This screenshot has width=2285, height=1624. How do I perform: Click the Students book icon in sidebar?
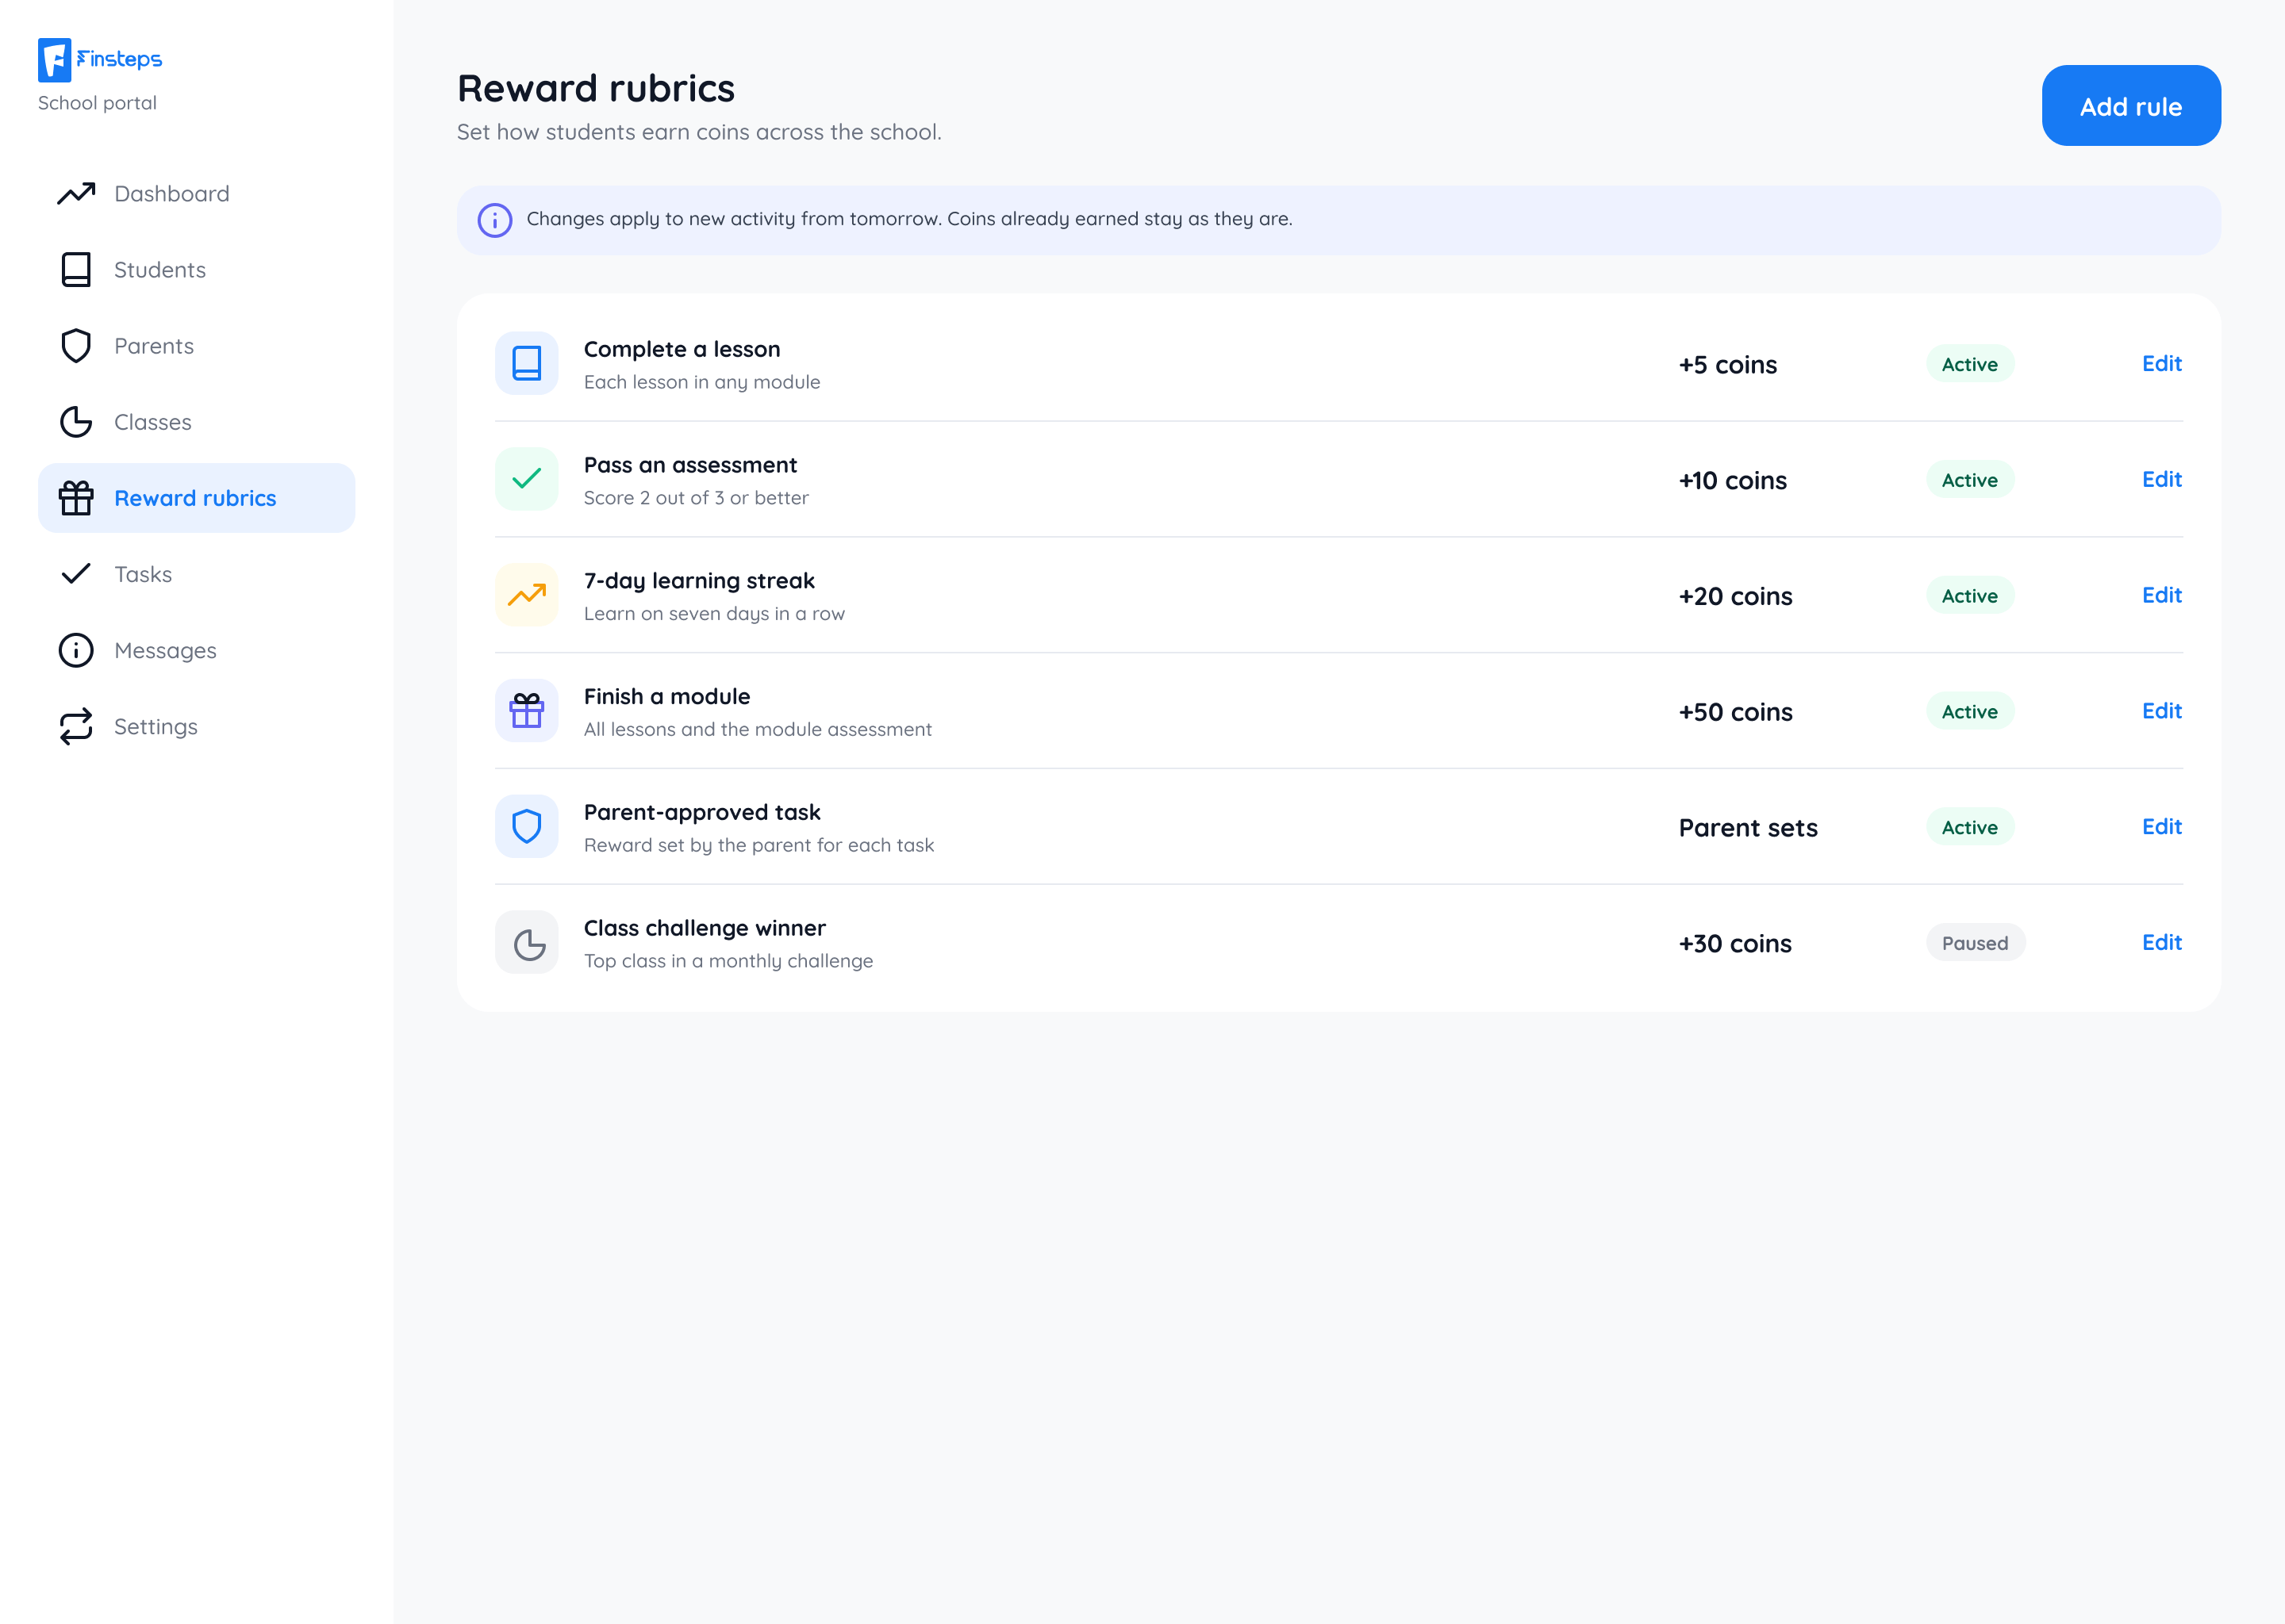coord(76,269)
